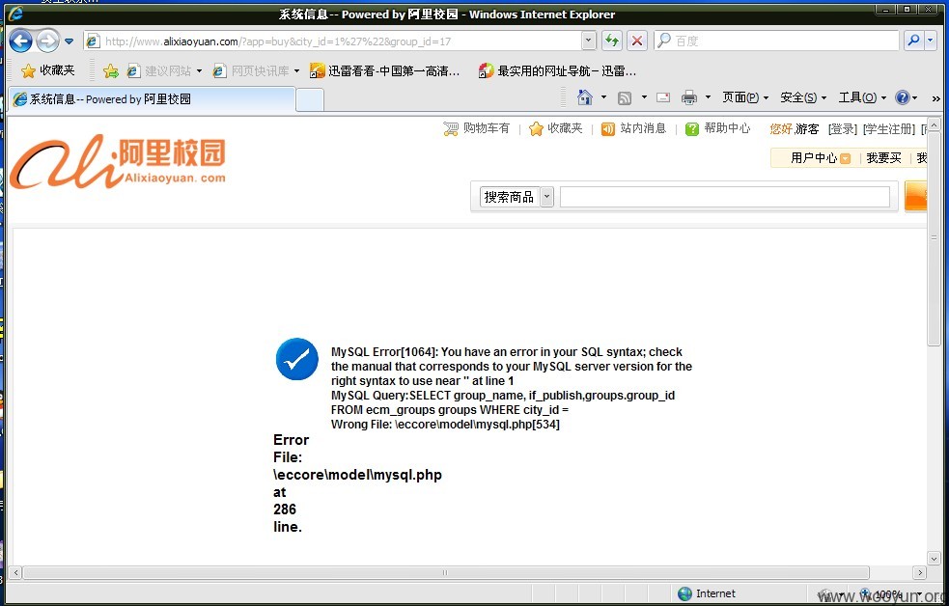Expand the Home button dropdown arrow

pos(603,97)
